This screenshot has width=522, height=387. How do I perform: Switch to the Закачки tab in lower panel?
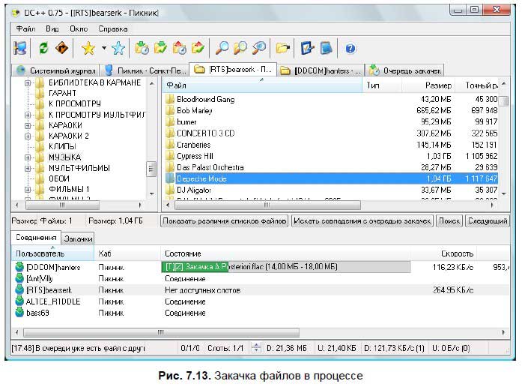click(x=78, y=238)
